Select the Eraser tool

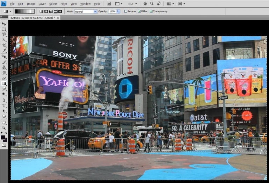(4, 78)
